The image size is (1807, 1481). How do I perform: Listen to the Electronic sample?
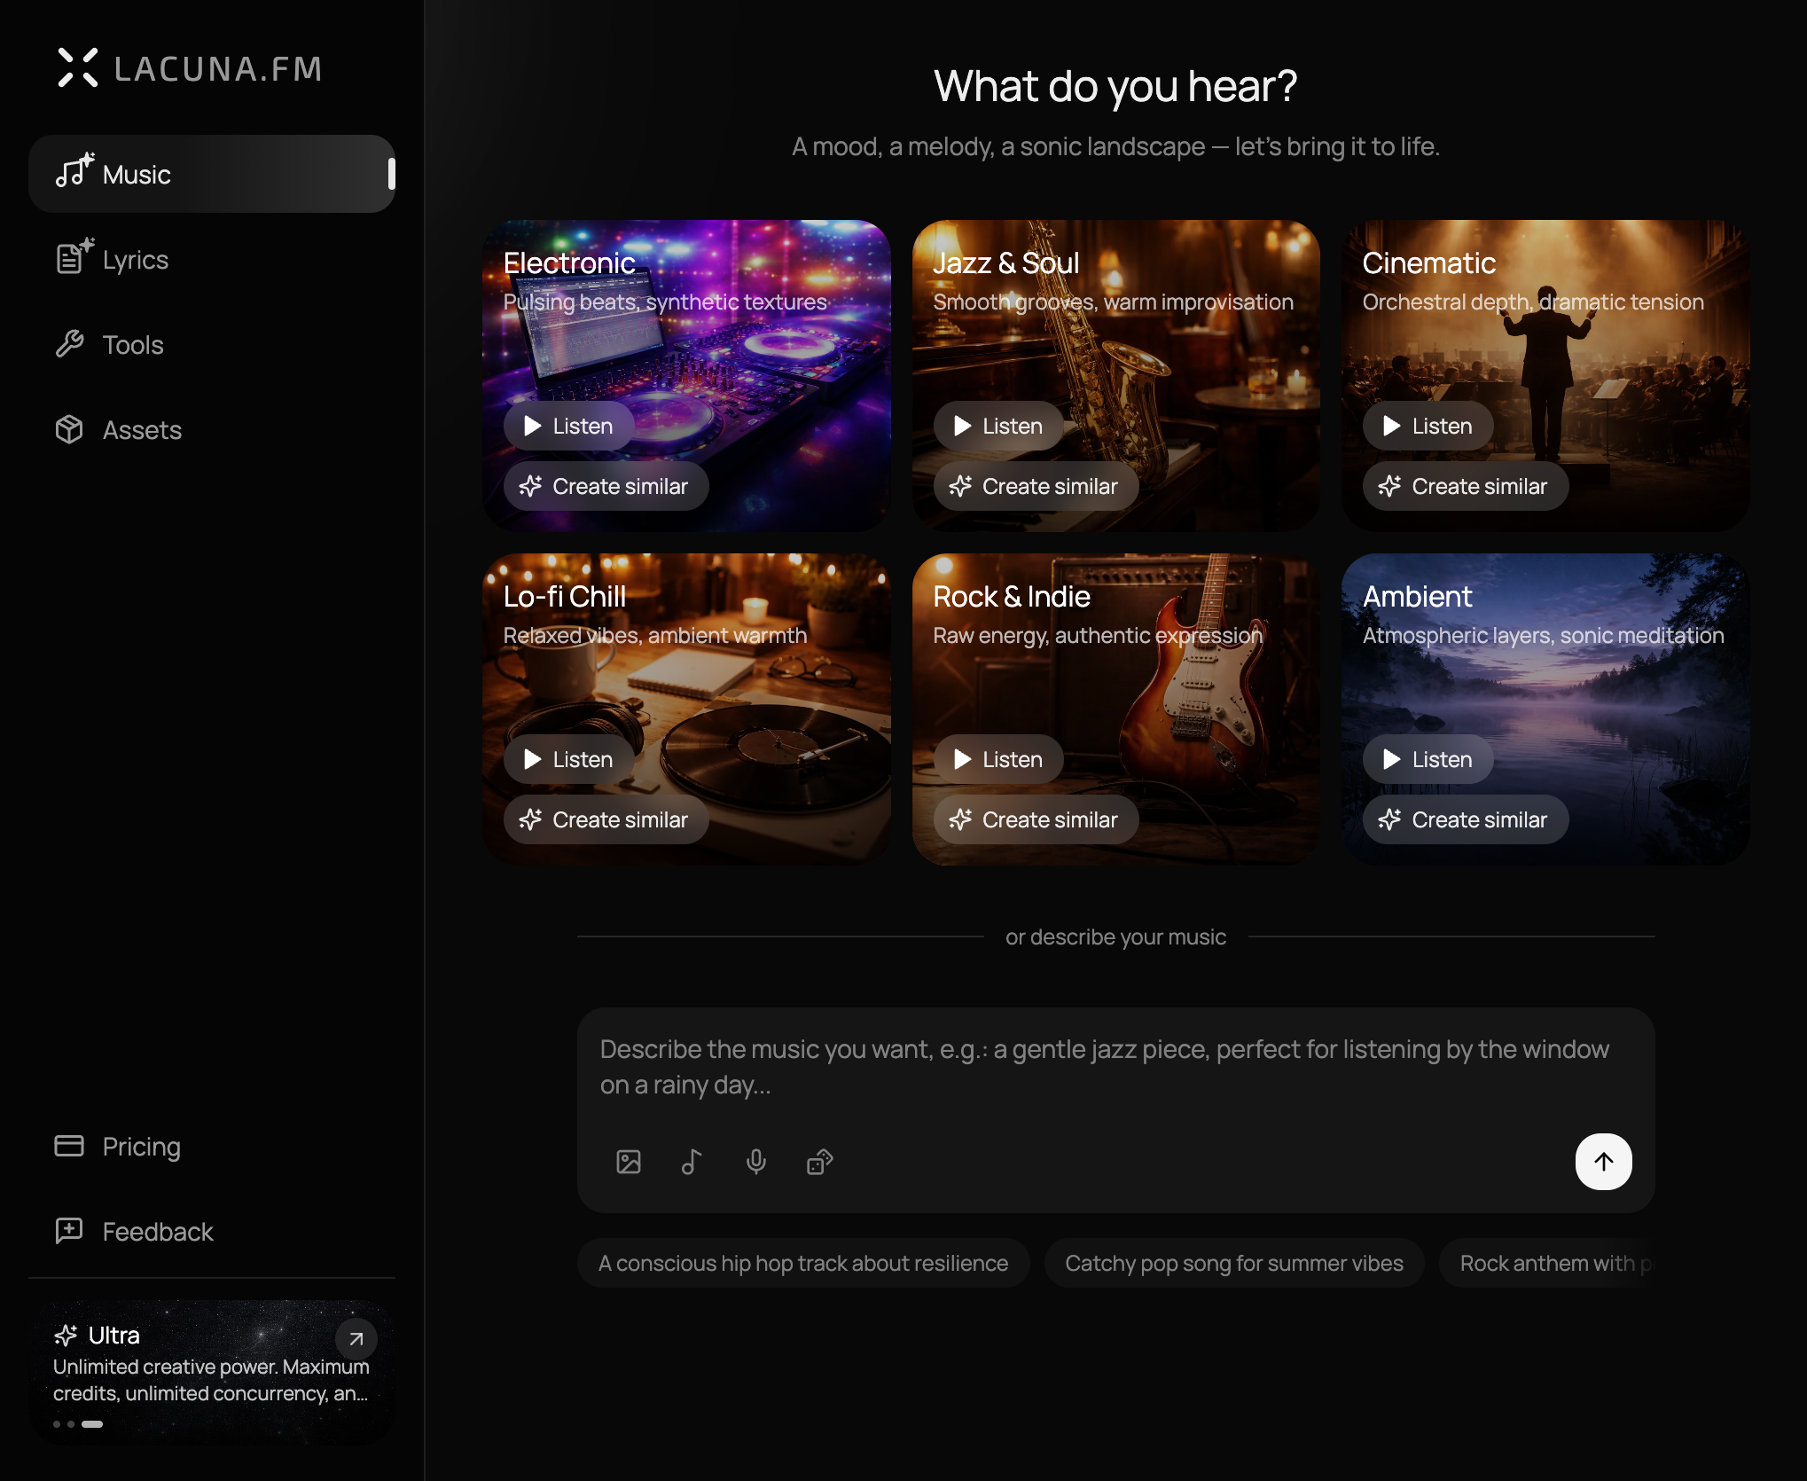tap(568, 426)
